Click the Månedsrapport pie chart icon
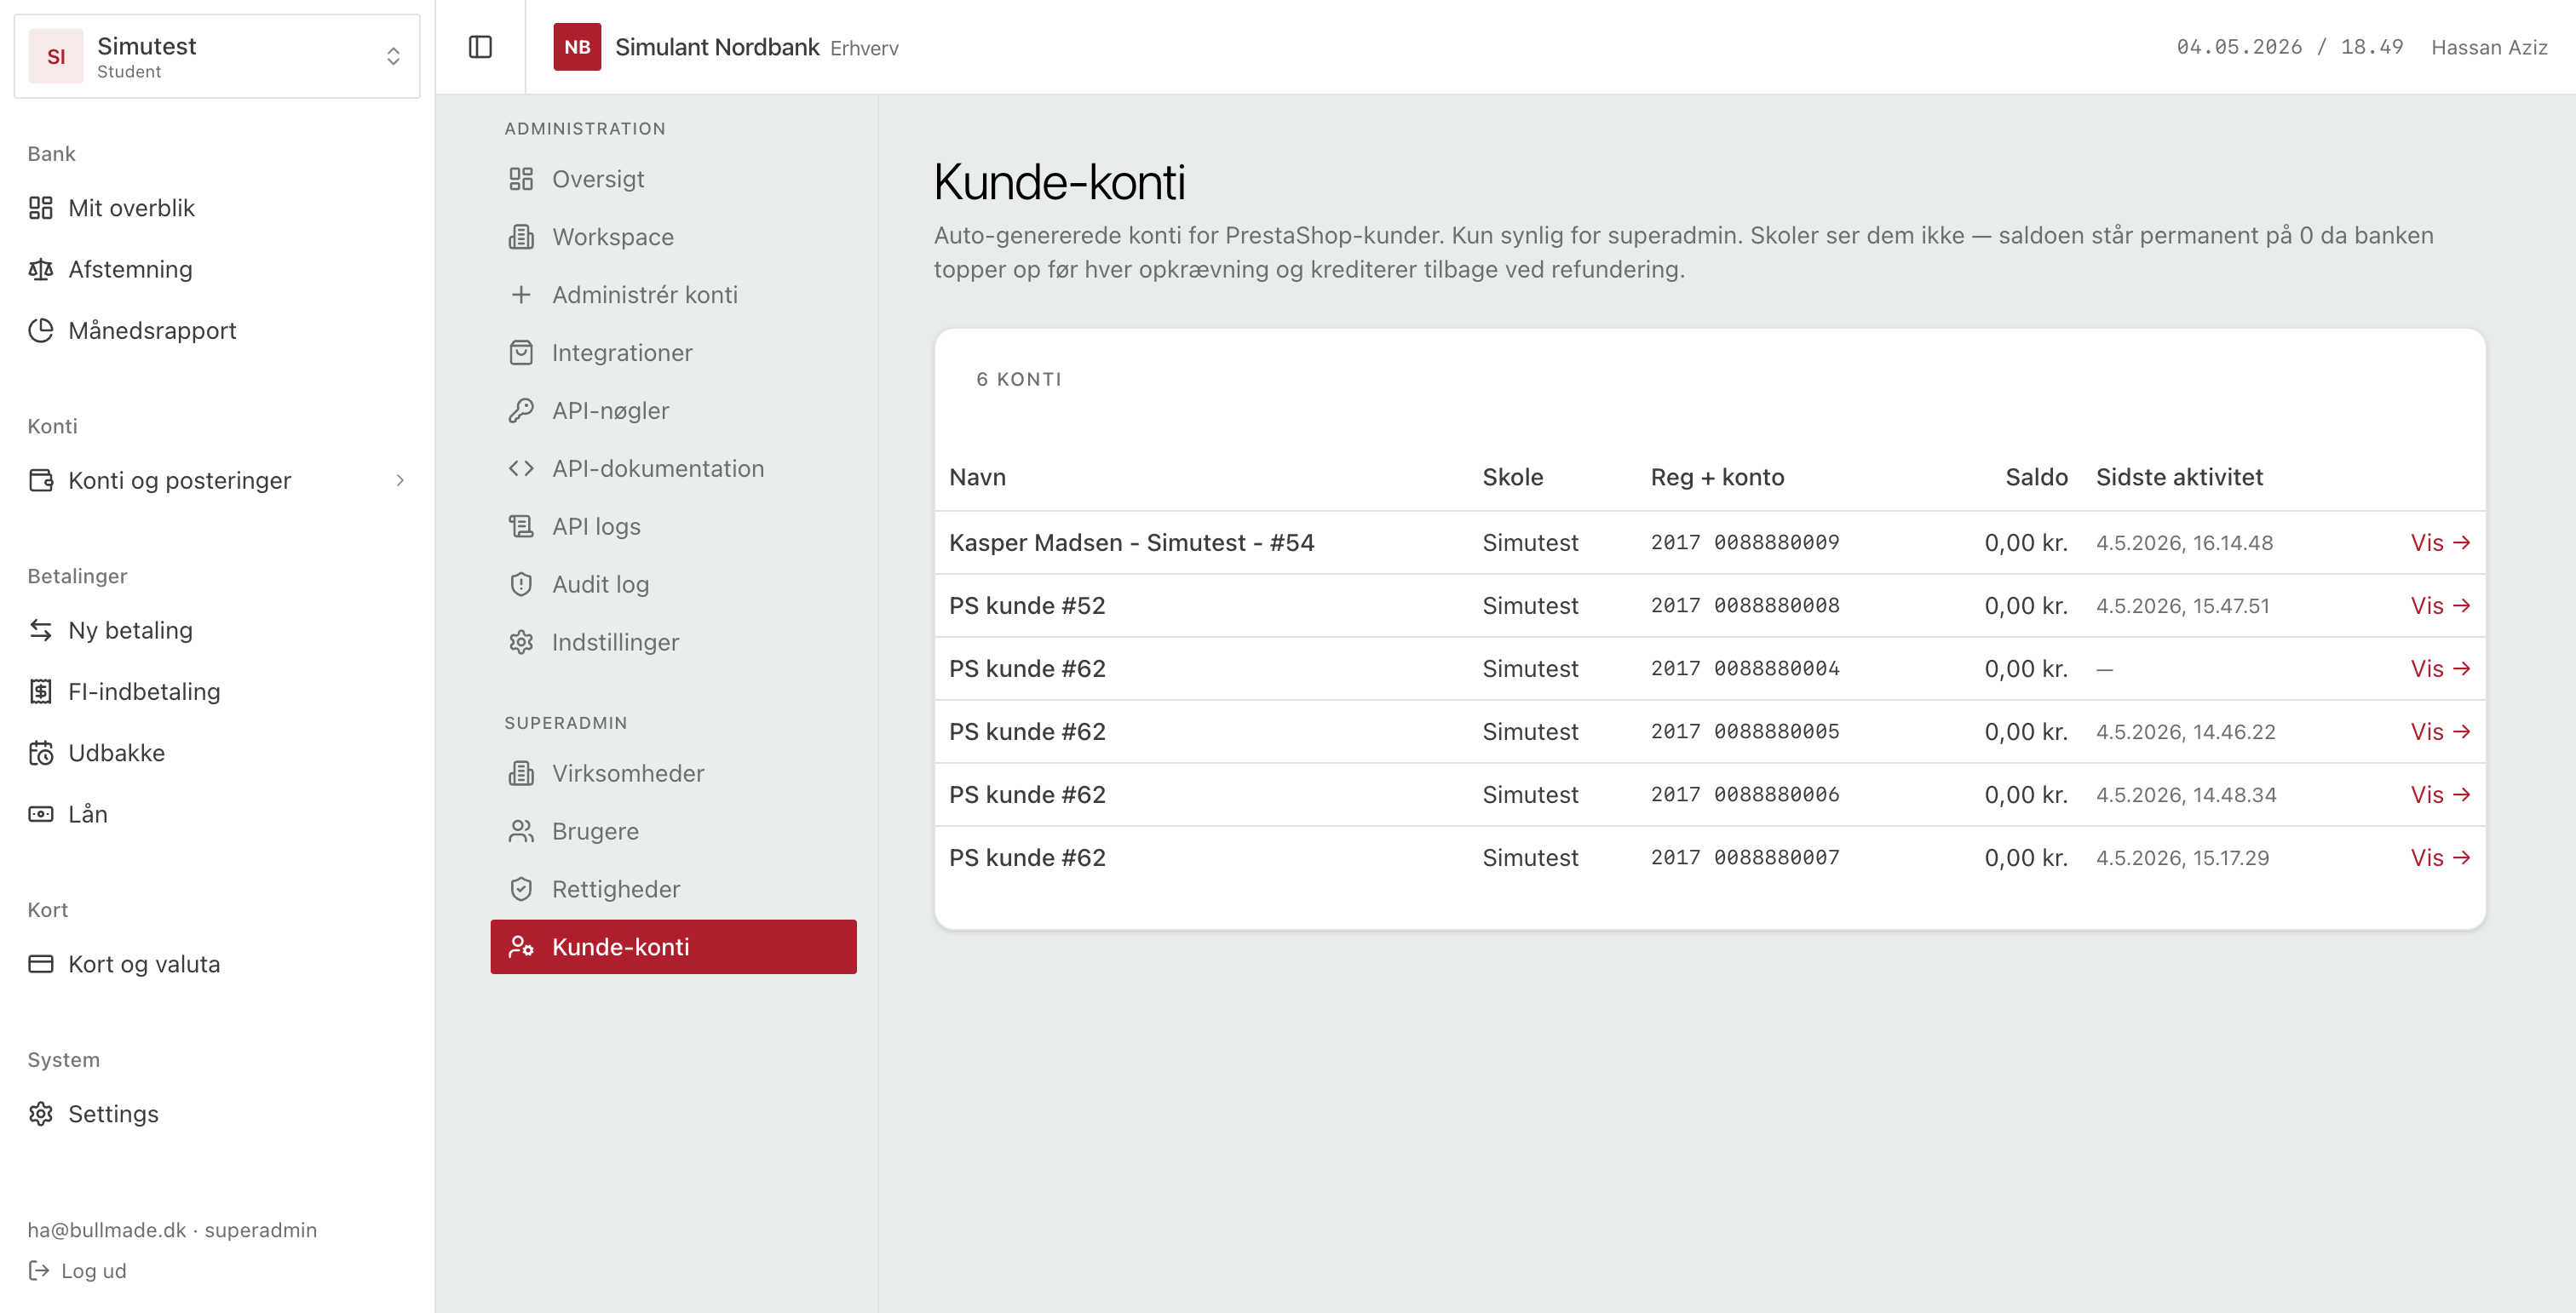 tap(41, 330)
